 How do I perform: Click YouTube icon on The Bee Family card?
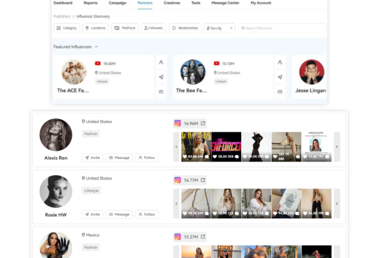tap(216, 63)
